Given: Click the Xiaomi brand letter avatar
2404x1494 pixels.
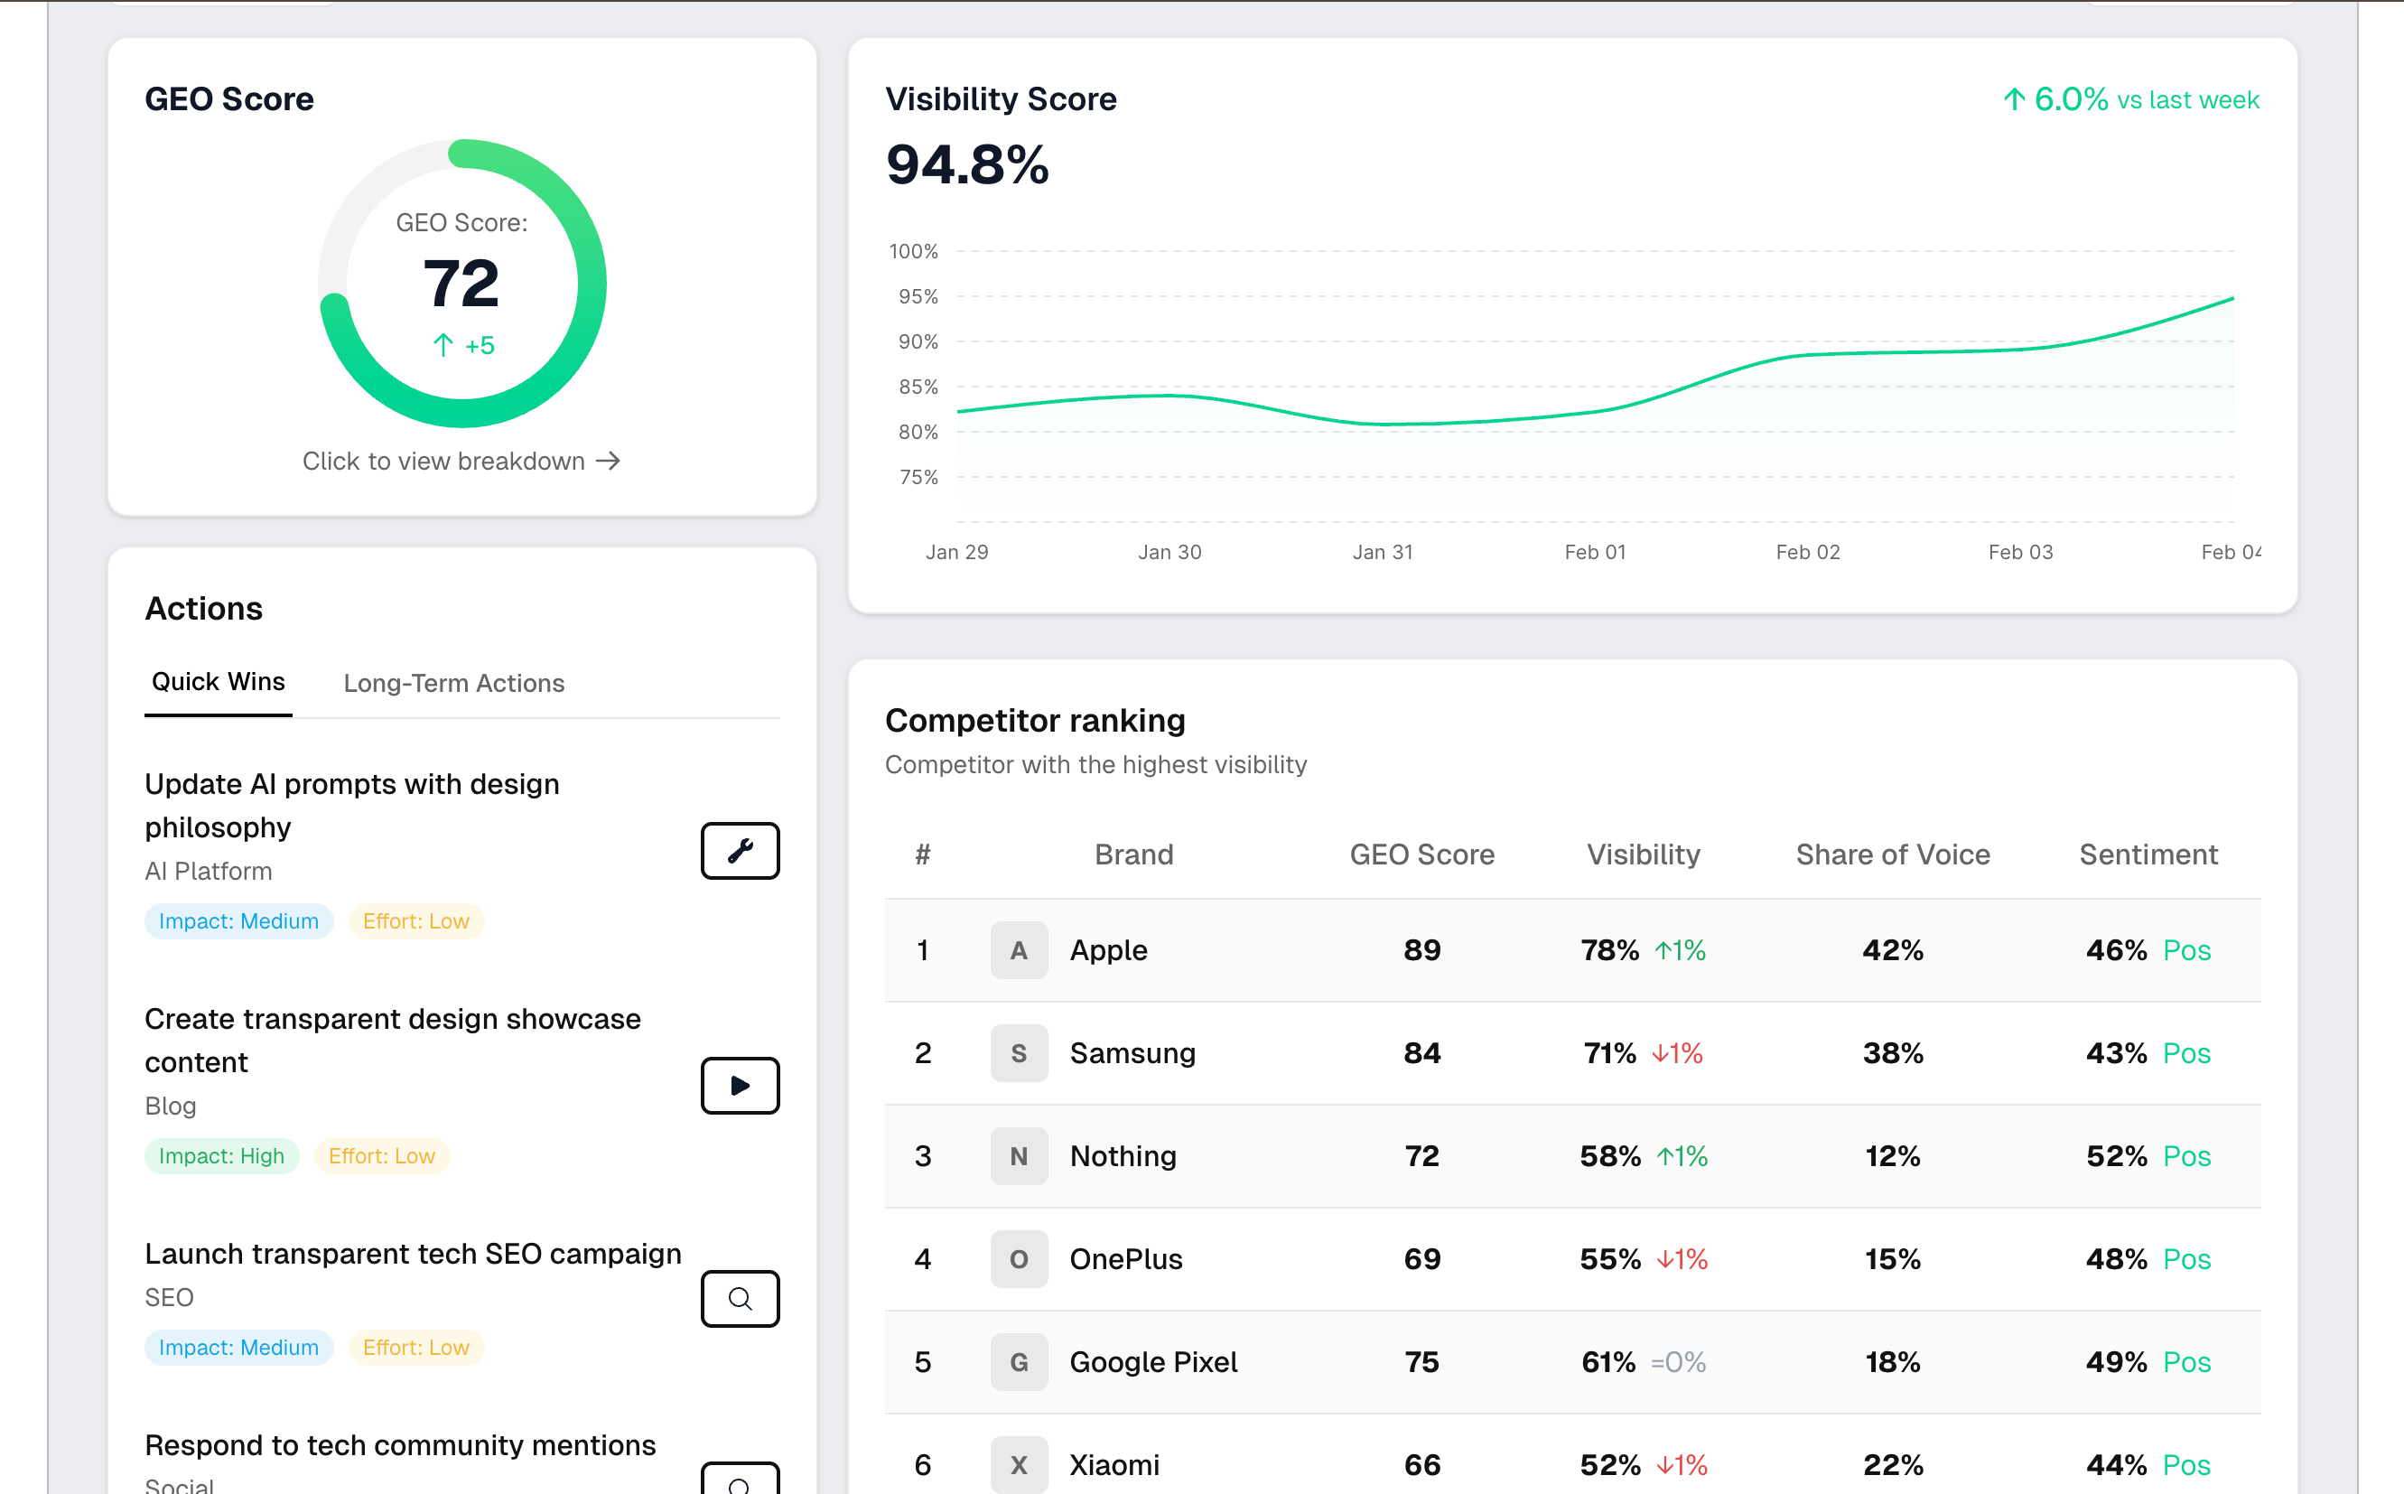Looking at the screenshot, I should coord(1019,1464).
